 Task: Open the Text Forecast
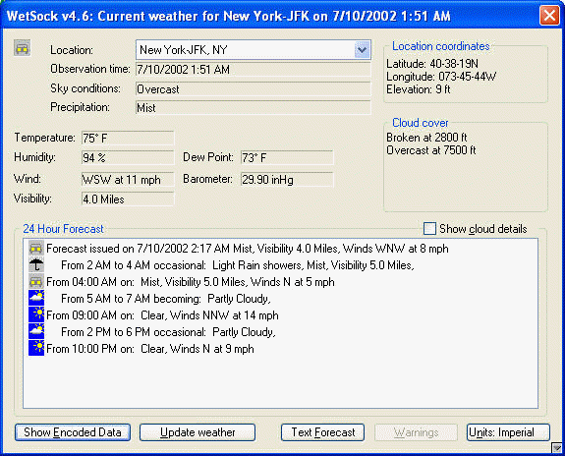click(x=323, y=432)
